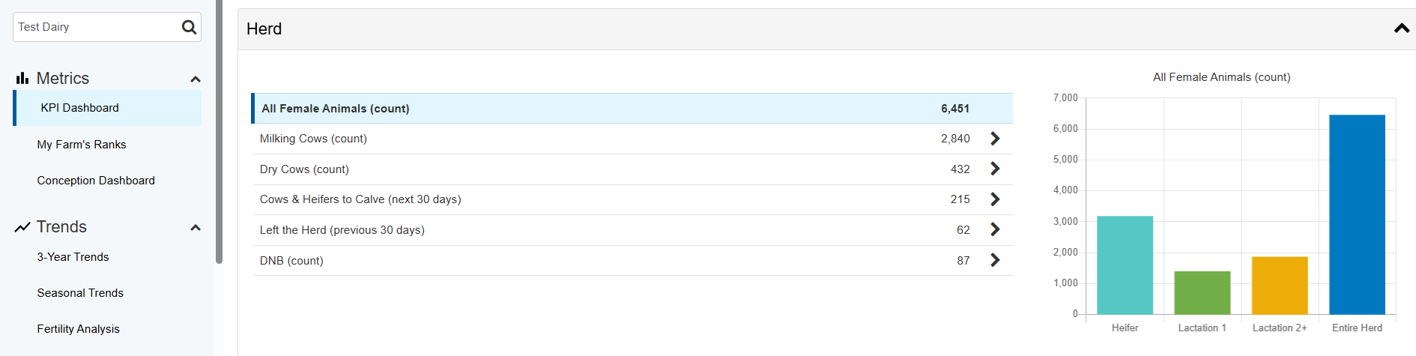This screenshot has width=1416, height=356.
Task: Click the Metrics bar chart icon
Action: 22,78
